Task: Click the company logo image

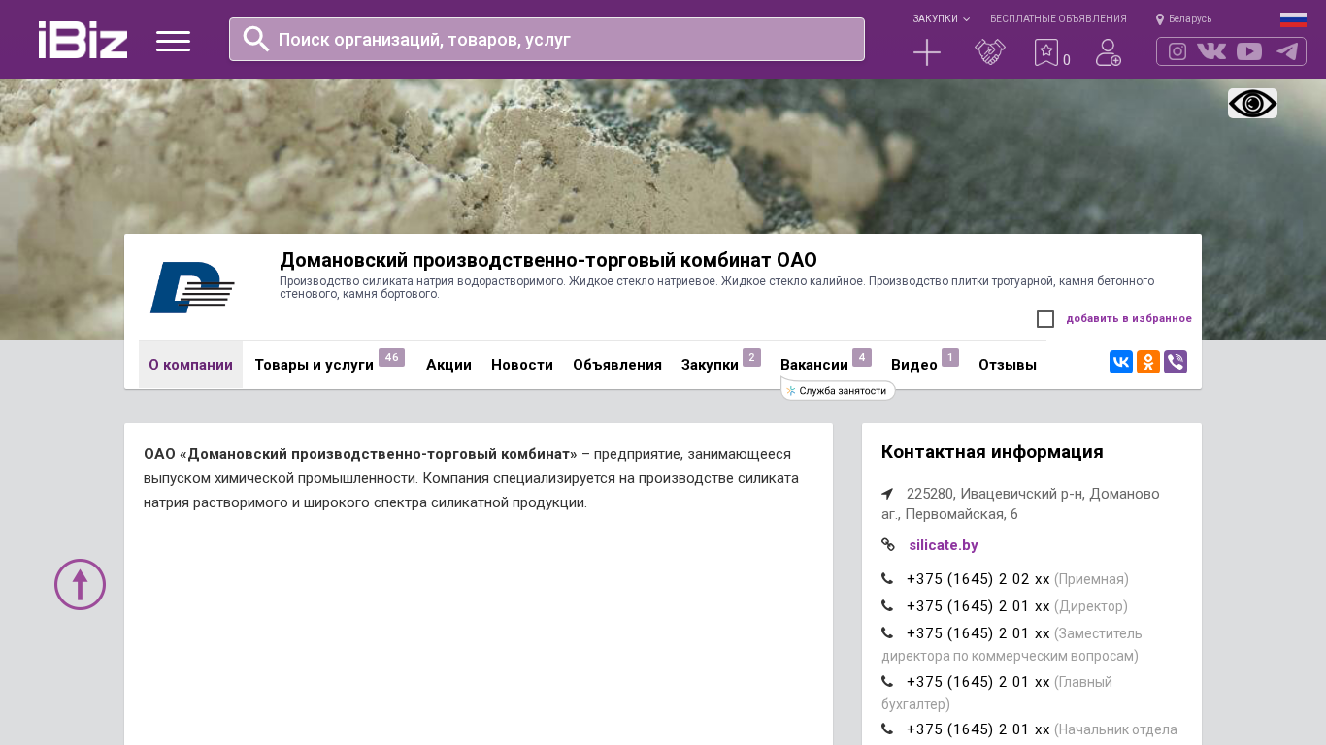Action: pyautogui.click(x=192, y=287)
